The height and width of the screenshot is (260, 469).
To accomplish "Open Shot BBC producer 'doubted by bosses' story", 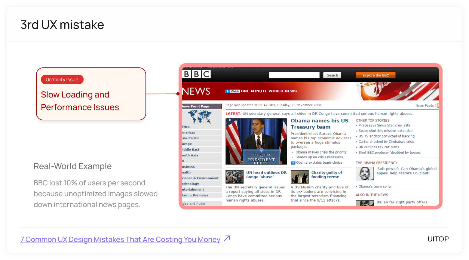I will pos(390,153).
